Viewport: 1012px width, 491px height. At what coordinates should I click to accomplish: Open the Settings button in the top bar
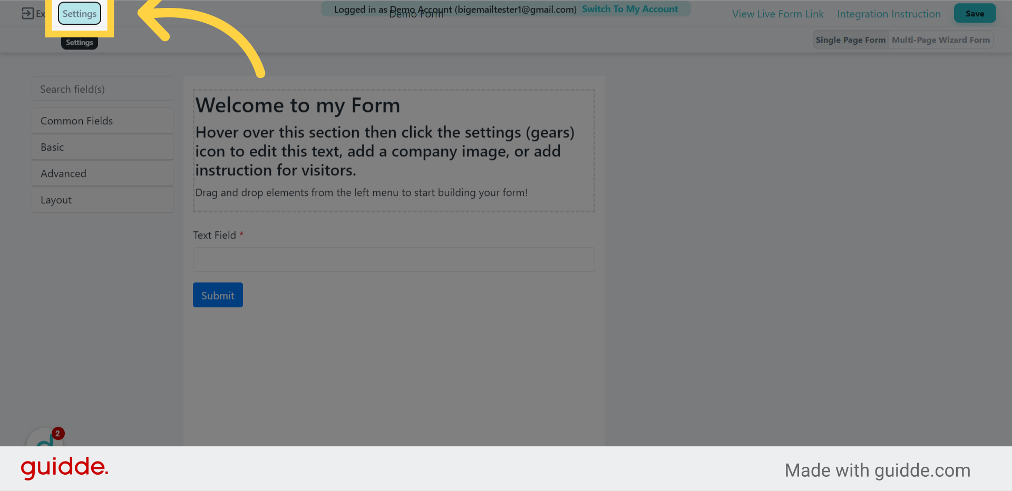click(x=80, y=14)
